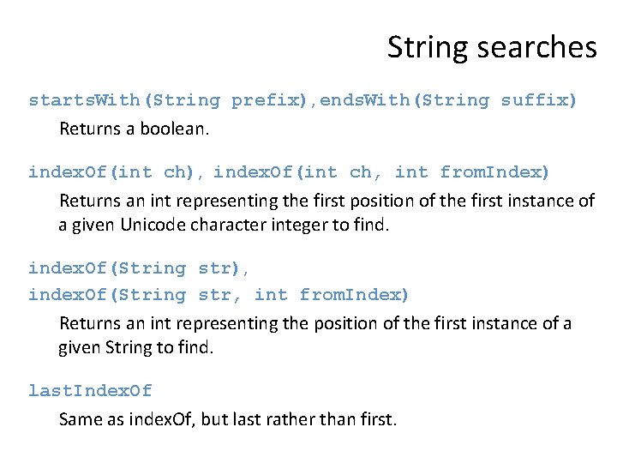Screen dimensions: 617x463
Task: Click "Returns an int representing the position" line
Action: coord(314,323)
